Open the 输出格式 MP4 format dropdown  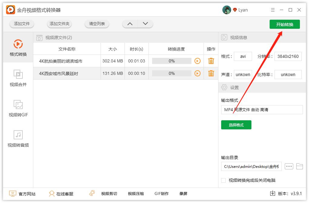coord(261,109)
